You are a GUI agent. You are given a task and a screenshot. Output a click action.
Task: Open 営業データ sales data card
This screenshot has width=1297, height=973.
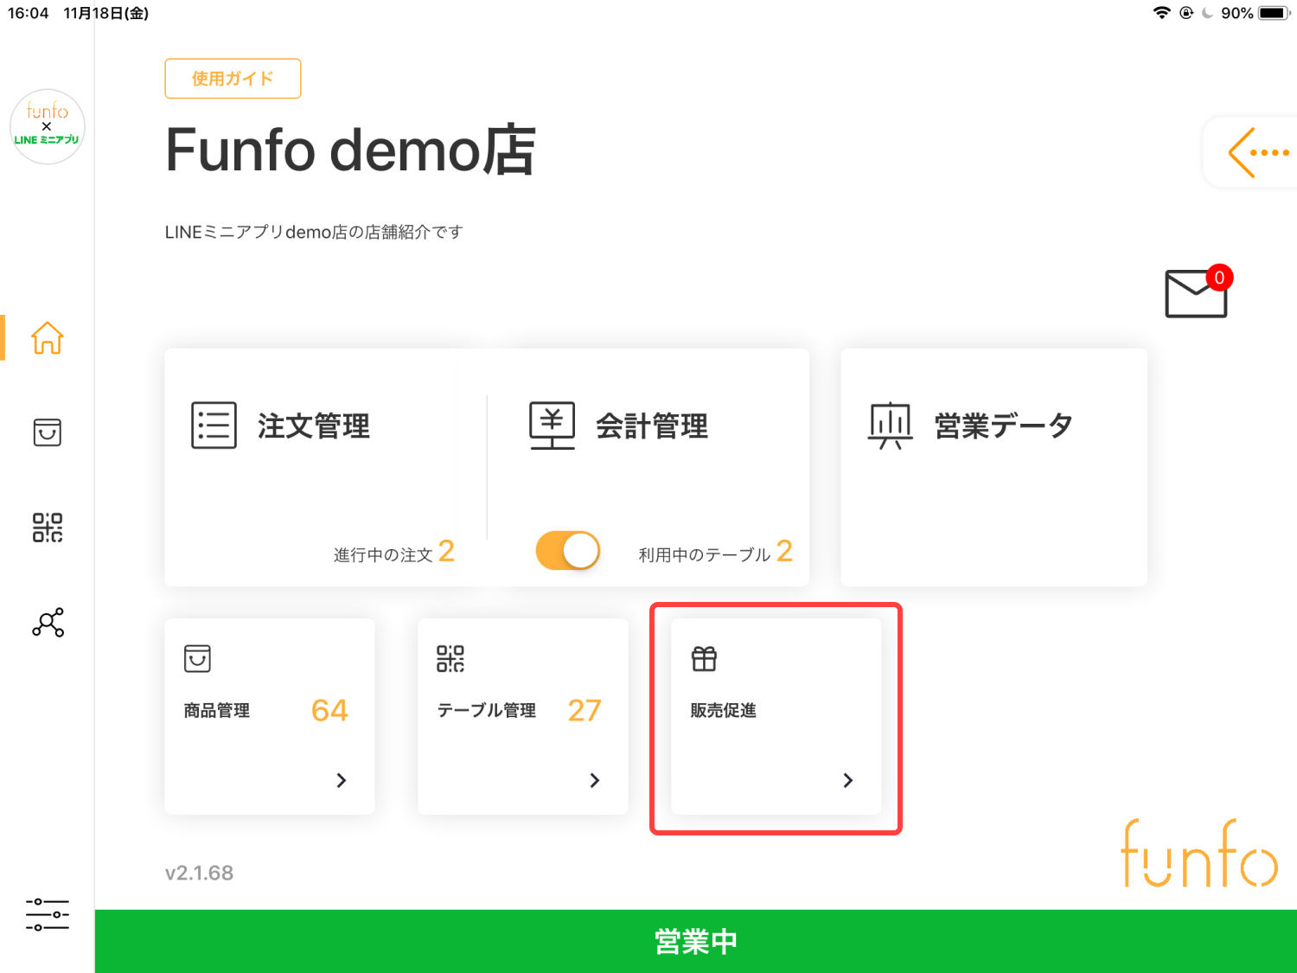tap(994, 467)
